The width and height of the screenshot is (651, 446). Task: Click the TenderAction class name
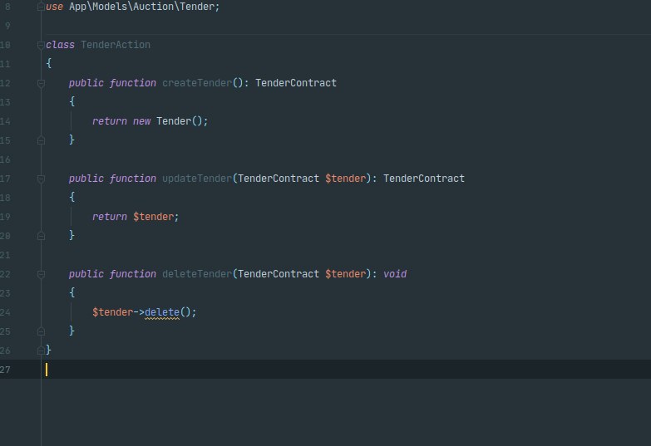pyautogui.click(x=116, y=45)
